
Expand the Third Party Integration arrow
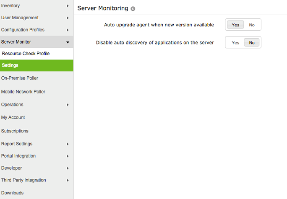click(68, 181)
